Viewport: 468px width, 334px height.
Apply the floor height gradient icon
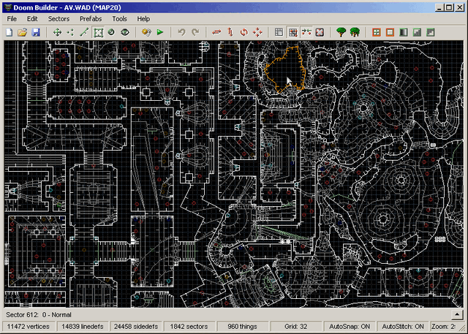pyautogui.click(x=417, y=32)
